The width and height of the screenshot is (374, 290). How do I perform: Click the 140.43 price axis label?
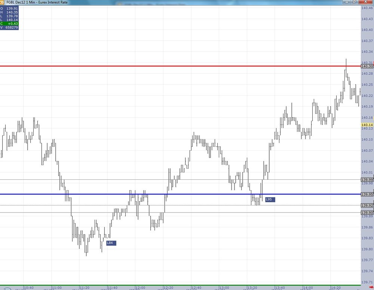point(367,19)
